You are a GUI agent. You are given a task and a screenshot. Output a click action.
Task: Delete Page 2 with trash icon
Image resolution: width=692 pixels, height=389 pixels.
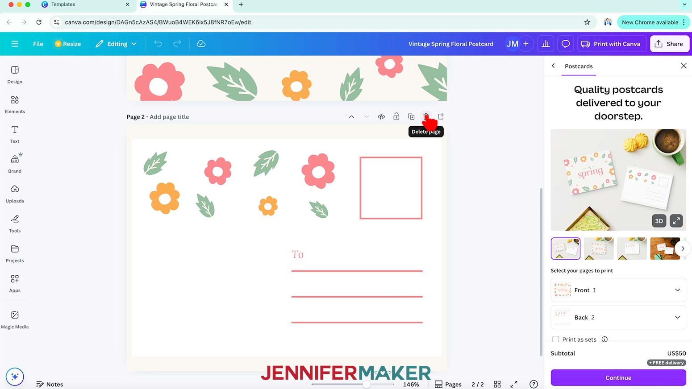(426, 117)
